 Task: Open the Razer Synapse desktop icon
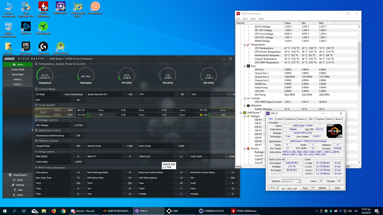coord(43,28)
